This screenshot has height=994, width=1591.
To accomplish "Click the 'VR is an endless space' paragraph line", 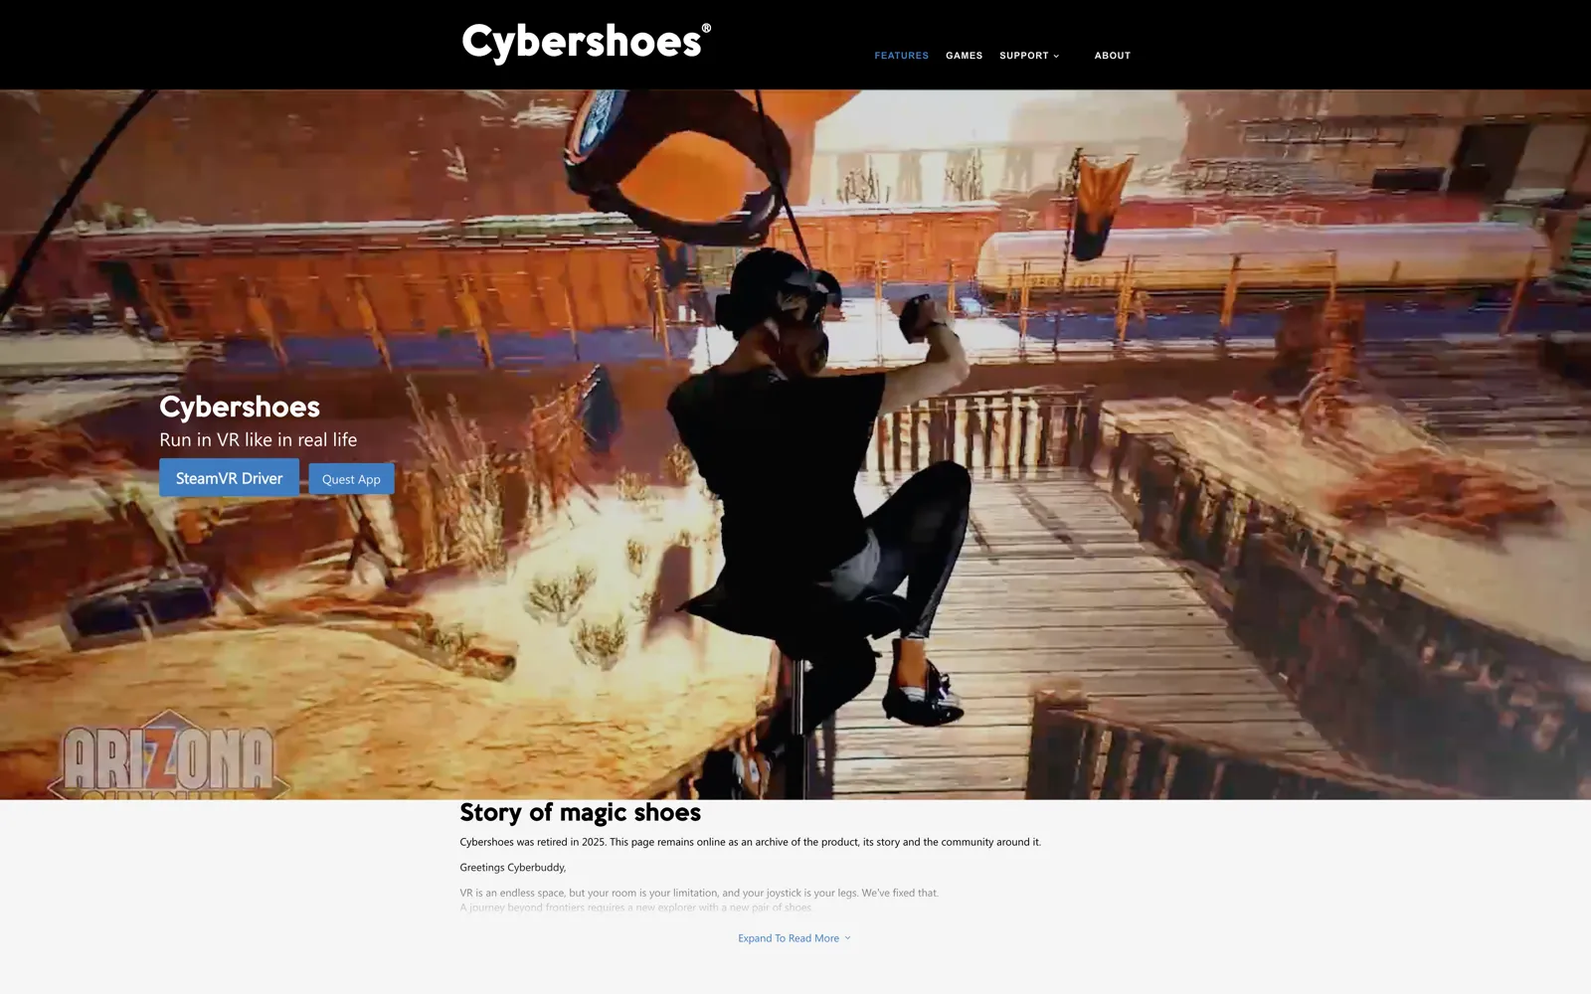I will (x=699, y=893).
